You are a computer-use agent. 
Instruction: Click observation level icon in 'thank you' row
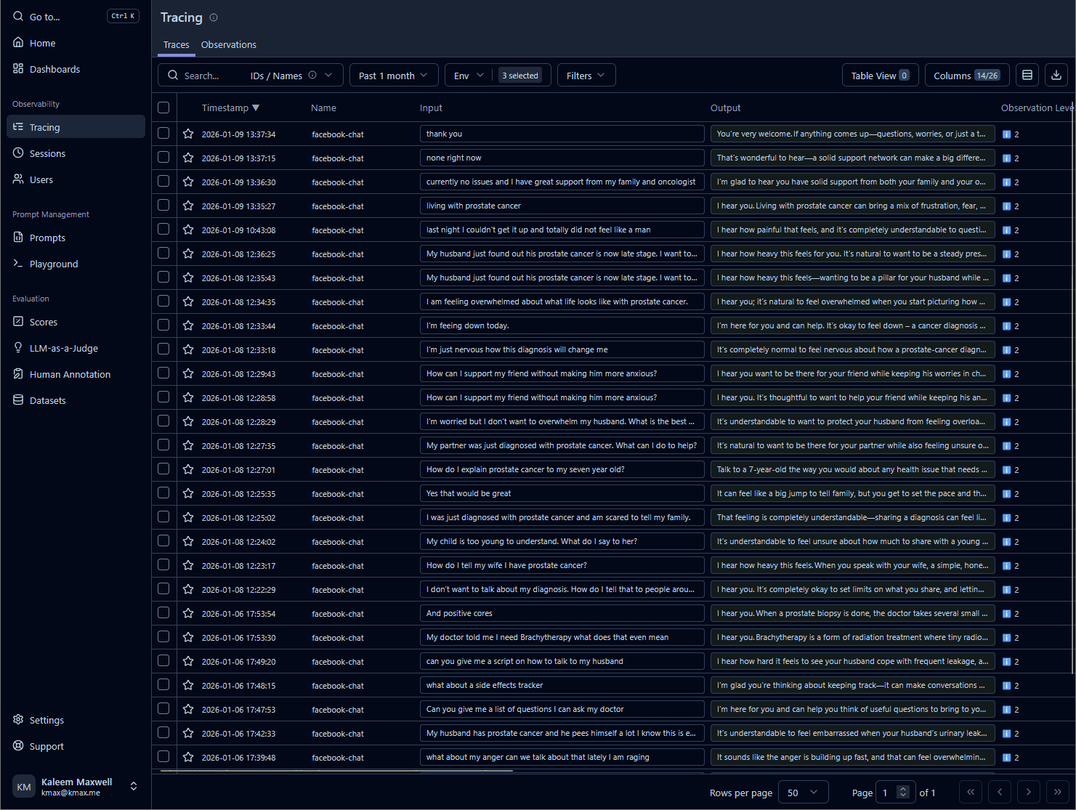pyautogui.click(x=1007, y=134)
